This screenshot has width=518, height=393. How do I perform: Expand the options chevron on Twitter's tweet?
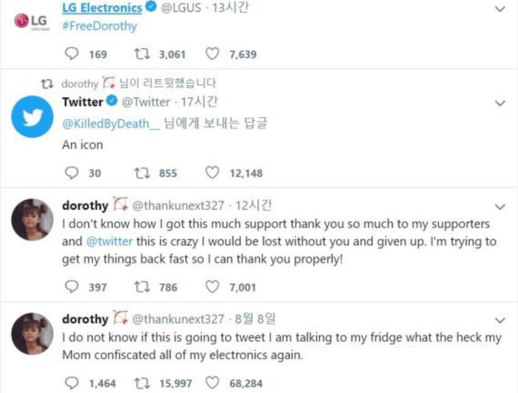tap(500, 104)
